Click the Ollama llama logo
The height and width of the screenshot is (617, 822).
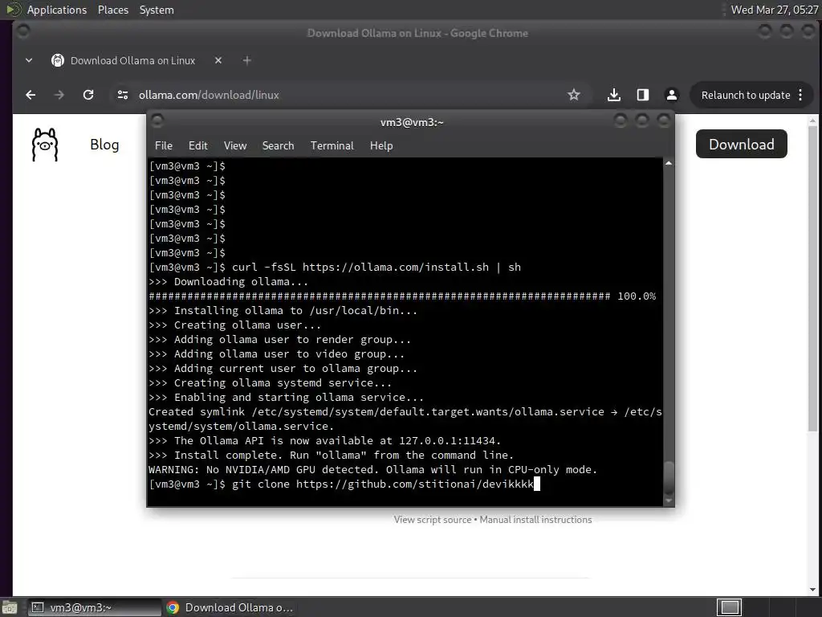[45, 145]
